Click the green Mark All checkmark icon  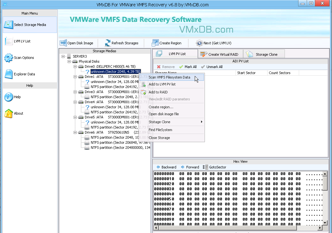(x=181, y=67)
